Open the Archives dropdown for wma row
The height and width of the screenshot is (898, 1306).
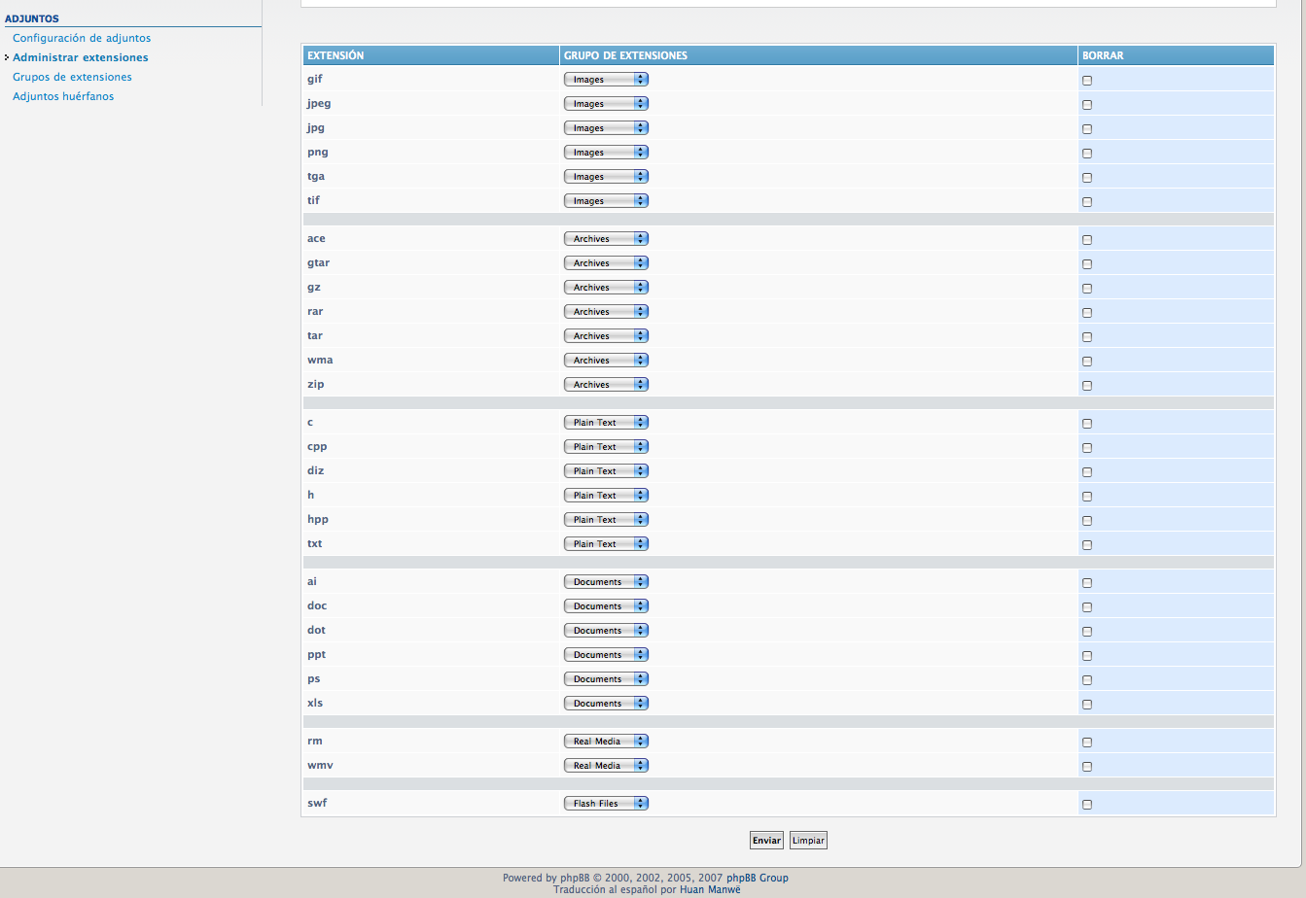click(x=606, y=361)
